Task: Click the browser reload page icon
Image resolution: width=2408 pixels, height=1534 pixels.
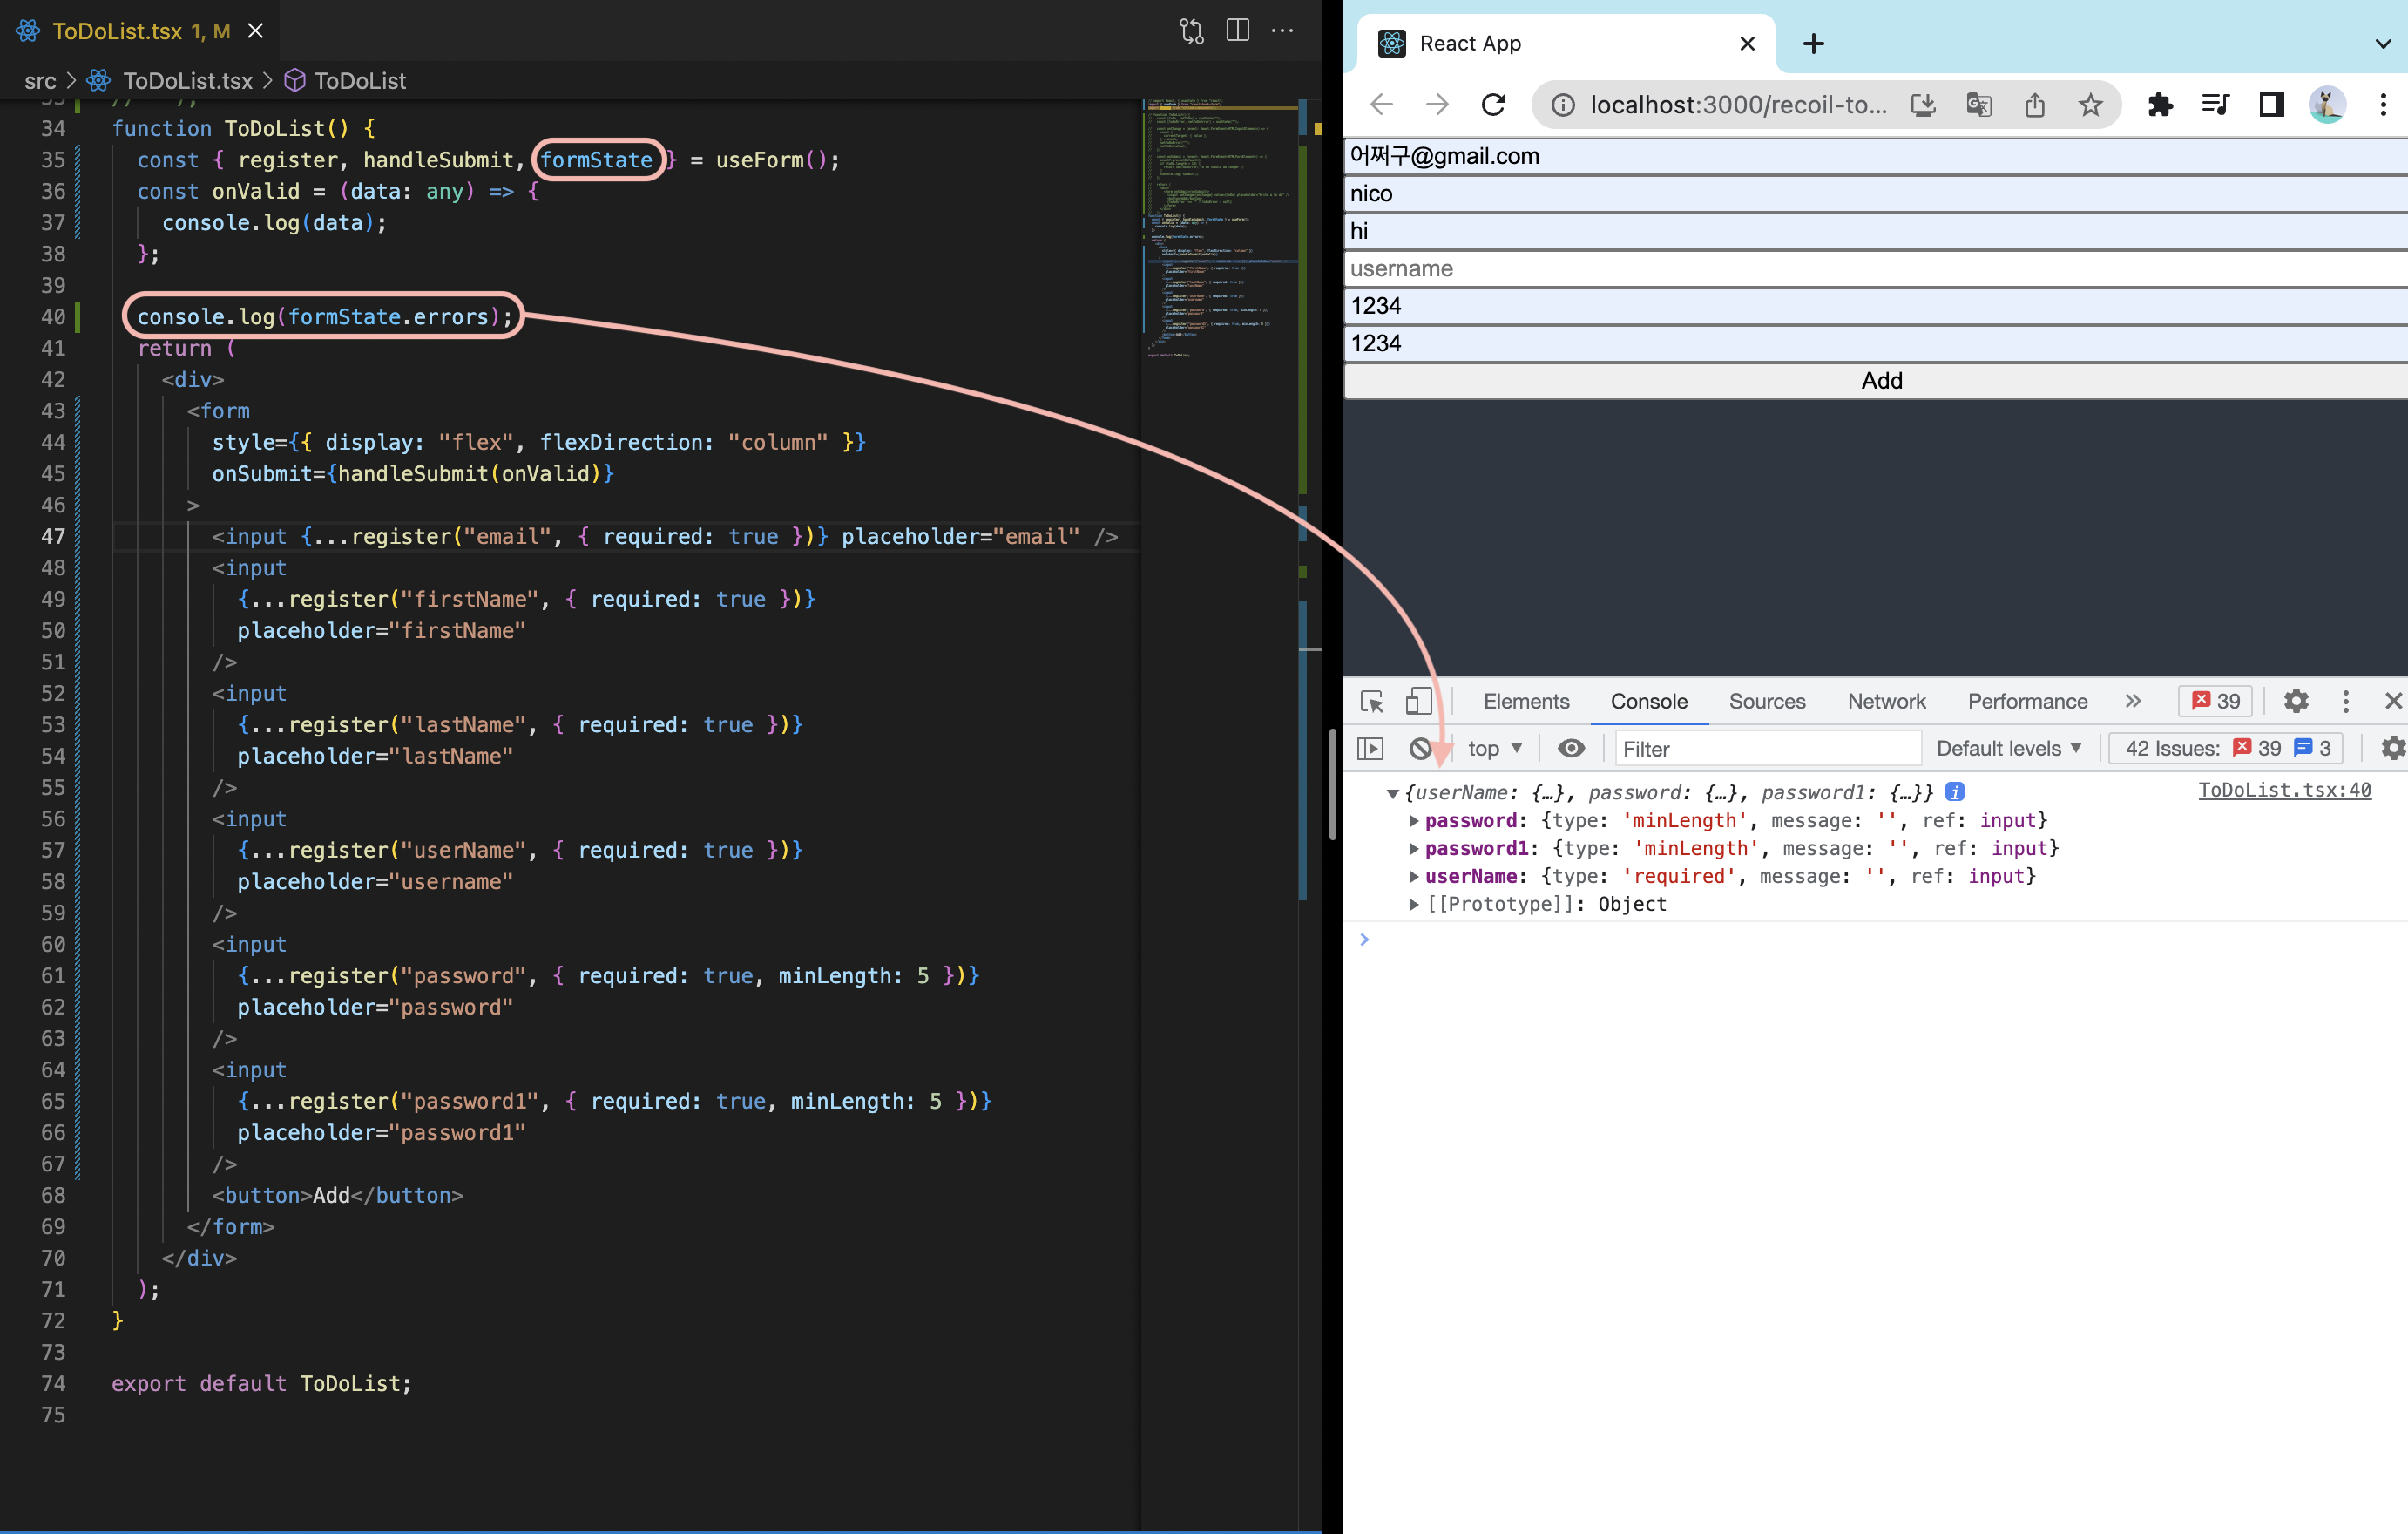Action: [1493, 104]
